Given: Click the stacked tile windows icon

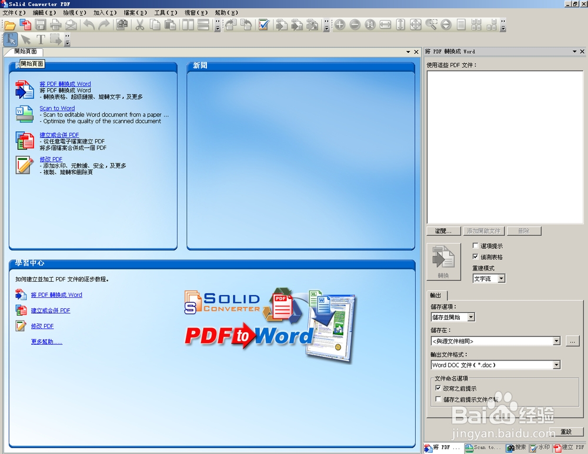Looking at the screenshot, I should point(203,25).
